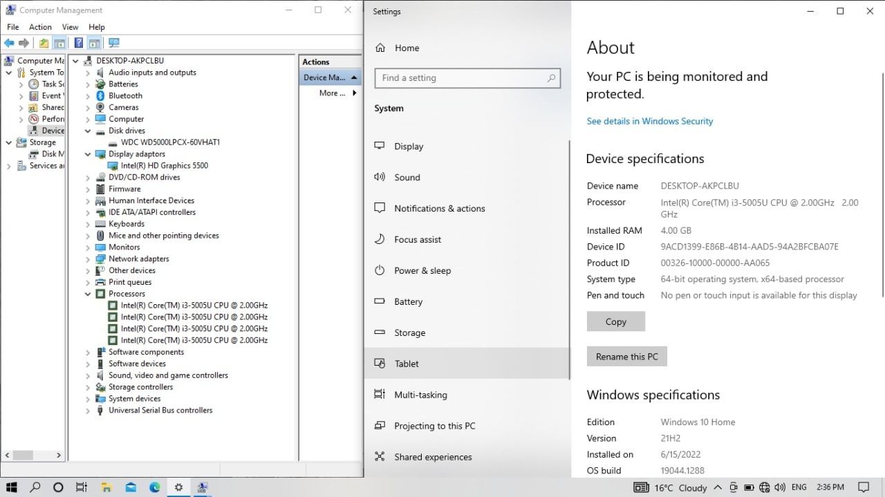The width and height of the screenshot is (885, 497).
Task: Select the Device Manager icon in console tree
Action: [x=33, y=131]
